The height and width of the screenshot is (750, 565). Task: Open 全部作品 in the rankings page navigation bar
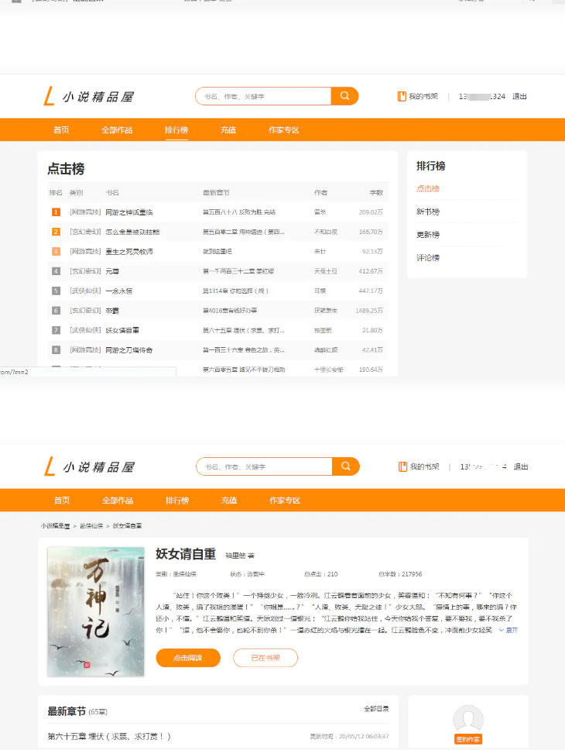click(117, 130)
